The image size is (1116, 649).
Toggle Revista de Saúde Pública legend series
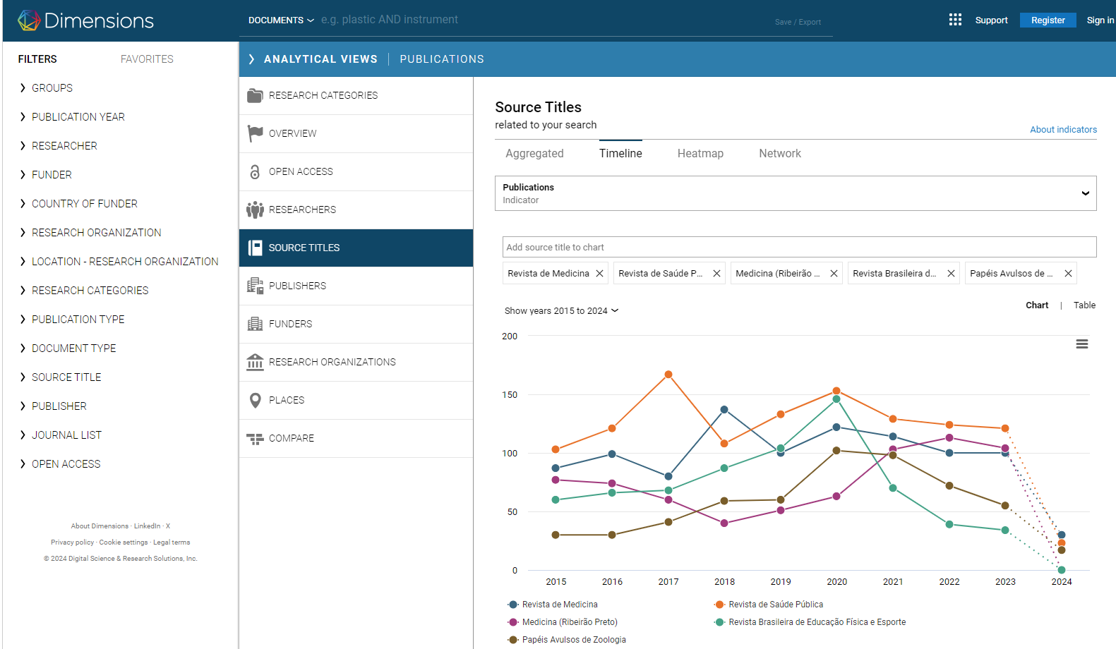pyautogui.click(x=769, y=605)
